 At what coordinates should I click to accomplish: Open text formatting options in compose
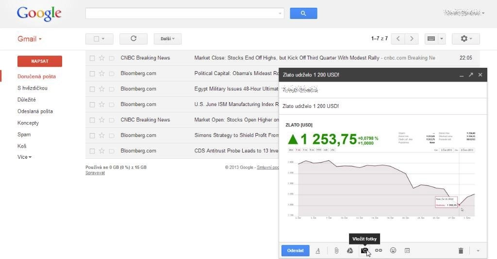[318, 250]
